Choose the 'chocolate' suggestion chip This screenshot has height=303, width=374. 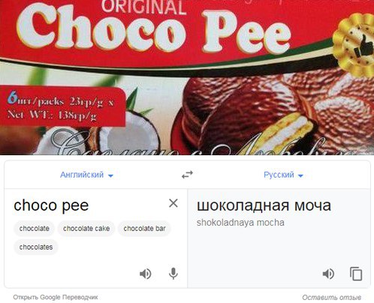tap(35, 229)
